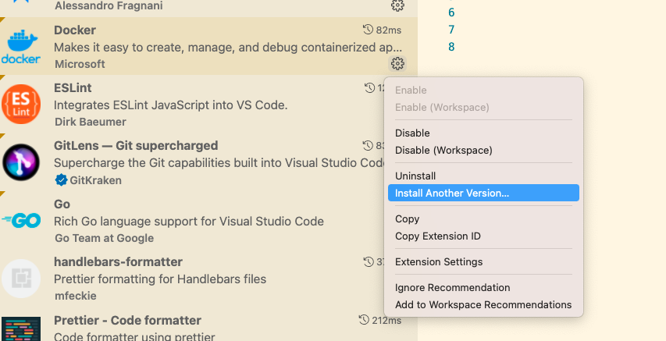Click the ESLint description text
Viewport: 666px width, 341px height.
coord(171,105)
